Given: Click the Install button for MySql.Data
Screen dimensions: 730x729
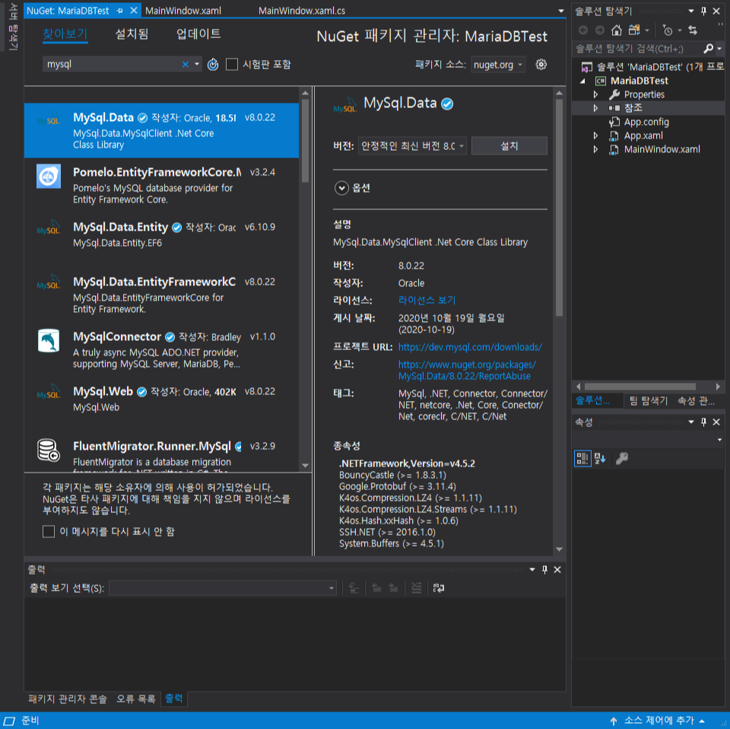Looking at the screenshot, I should 509,146.
